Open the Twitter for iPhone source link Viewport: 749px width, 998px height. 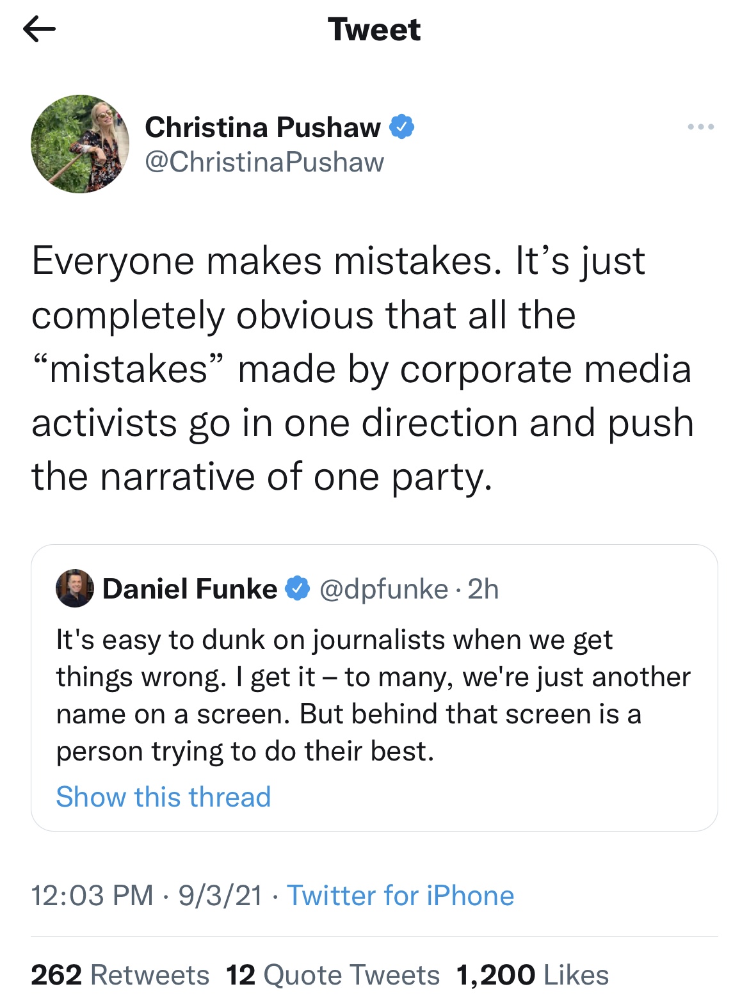click(400, 895)
